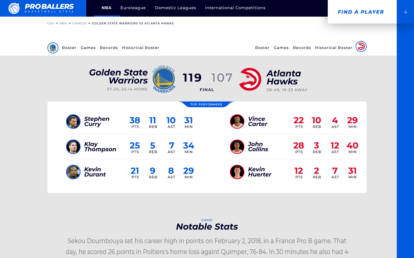The image size is (414, 258).
Task: Open Stephen Curry's player photo
Action: 73,122
